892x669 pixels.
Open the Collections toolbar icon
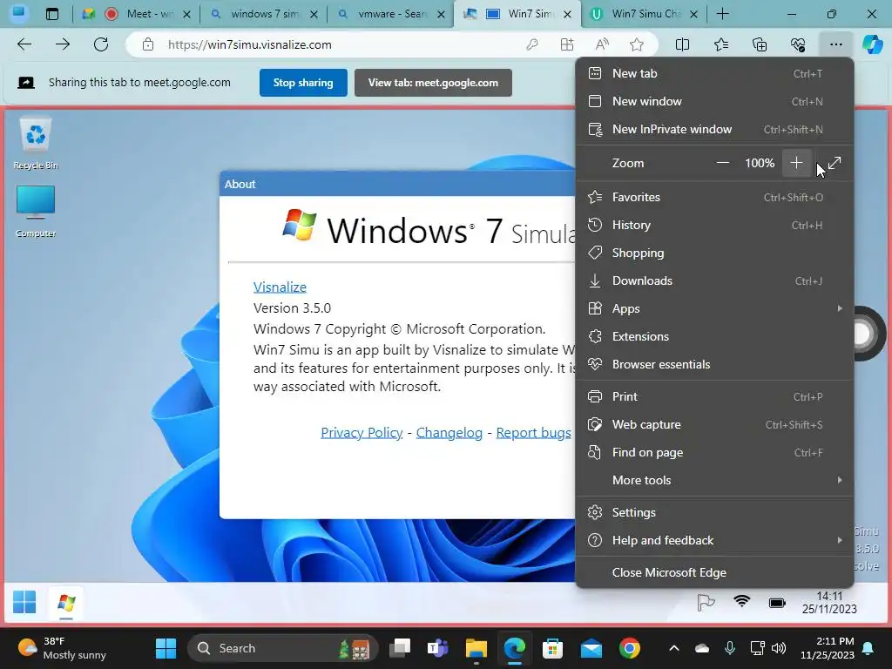760,44
